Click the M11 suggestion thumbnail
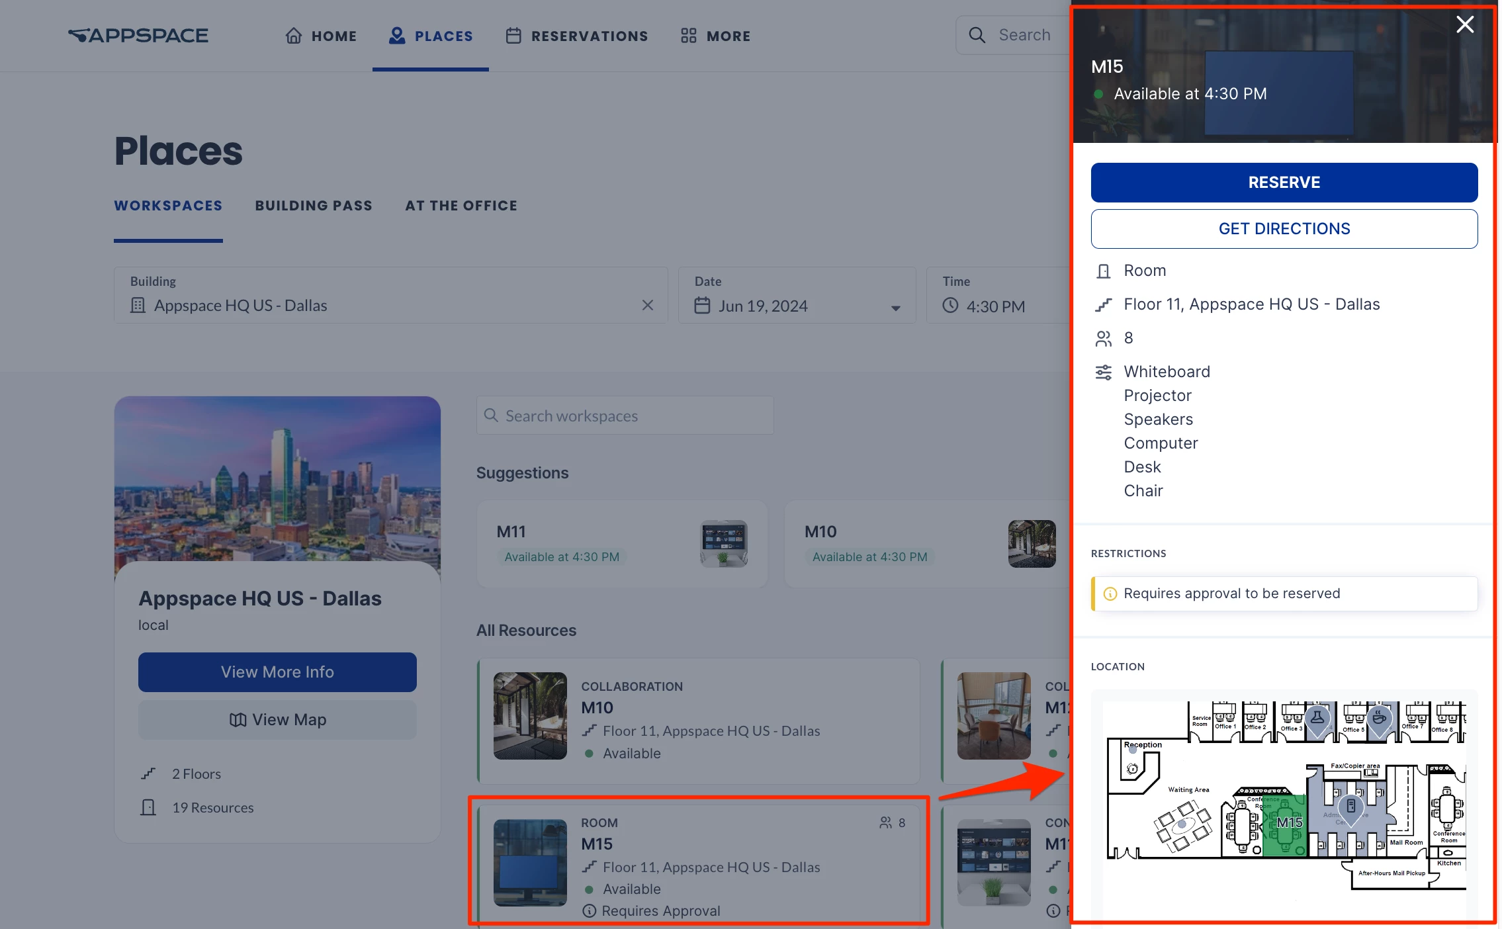 coord(724,544)
